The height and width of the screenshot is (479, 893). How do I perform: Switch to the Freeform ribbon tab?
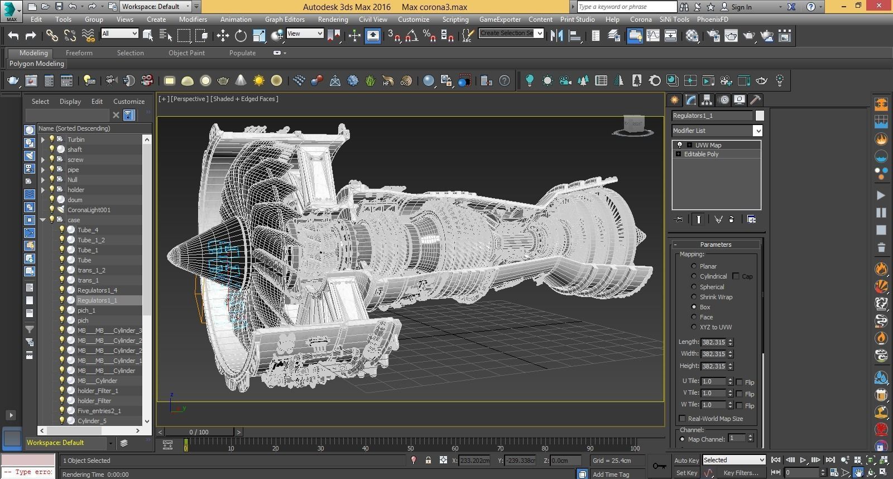click(x=79, y=53)
